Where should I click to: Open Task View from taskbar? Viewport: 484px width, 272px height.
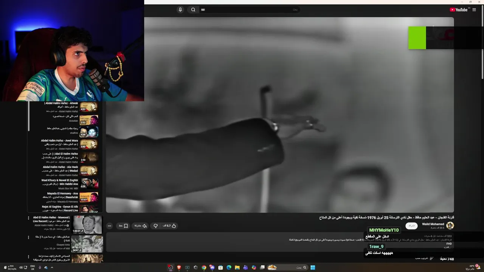(262, 267)
